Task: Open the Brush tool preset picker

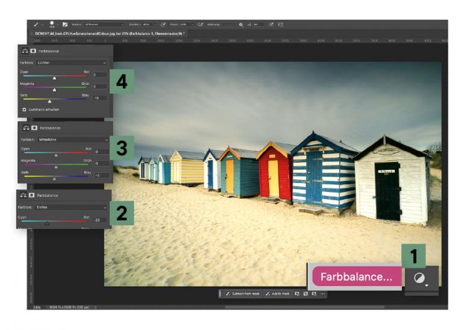Action: 37,25
